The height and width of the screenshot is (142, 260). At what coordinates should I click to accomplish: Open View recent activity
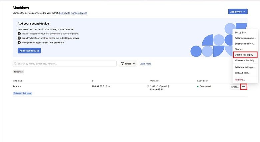coord(245,61)
